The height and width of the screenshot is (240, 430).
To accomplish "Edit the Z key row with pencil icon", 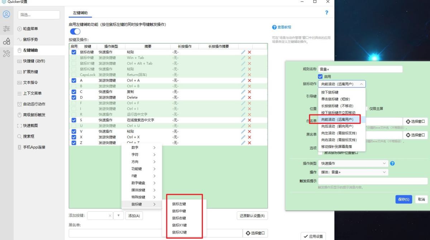I will pyautogui.click(x=243, y=143).
